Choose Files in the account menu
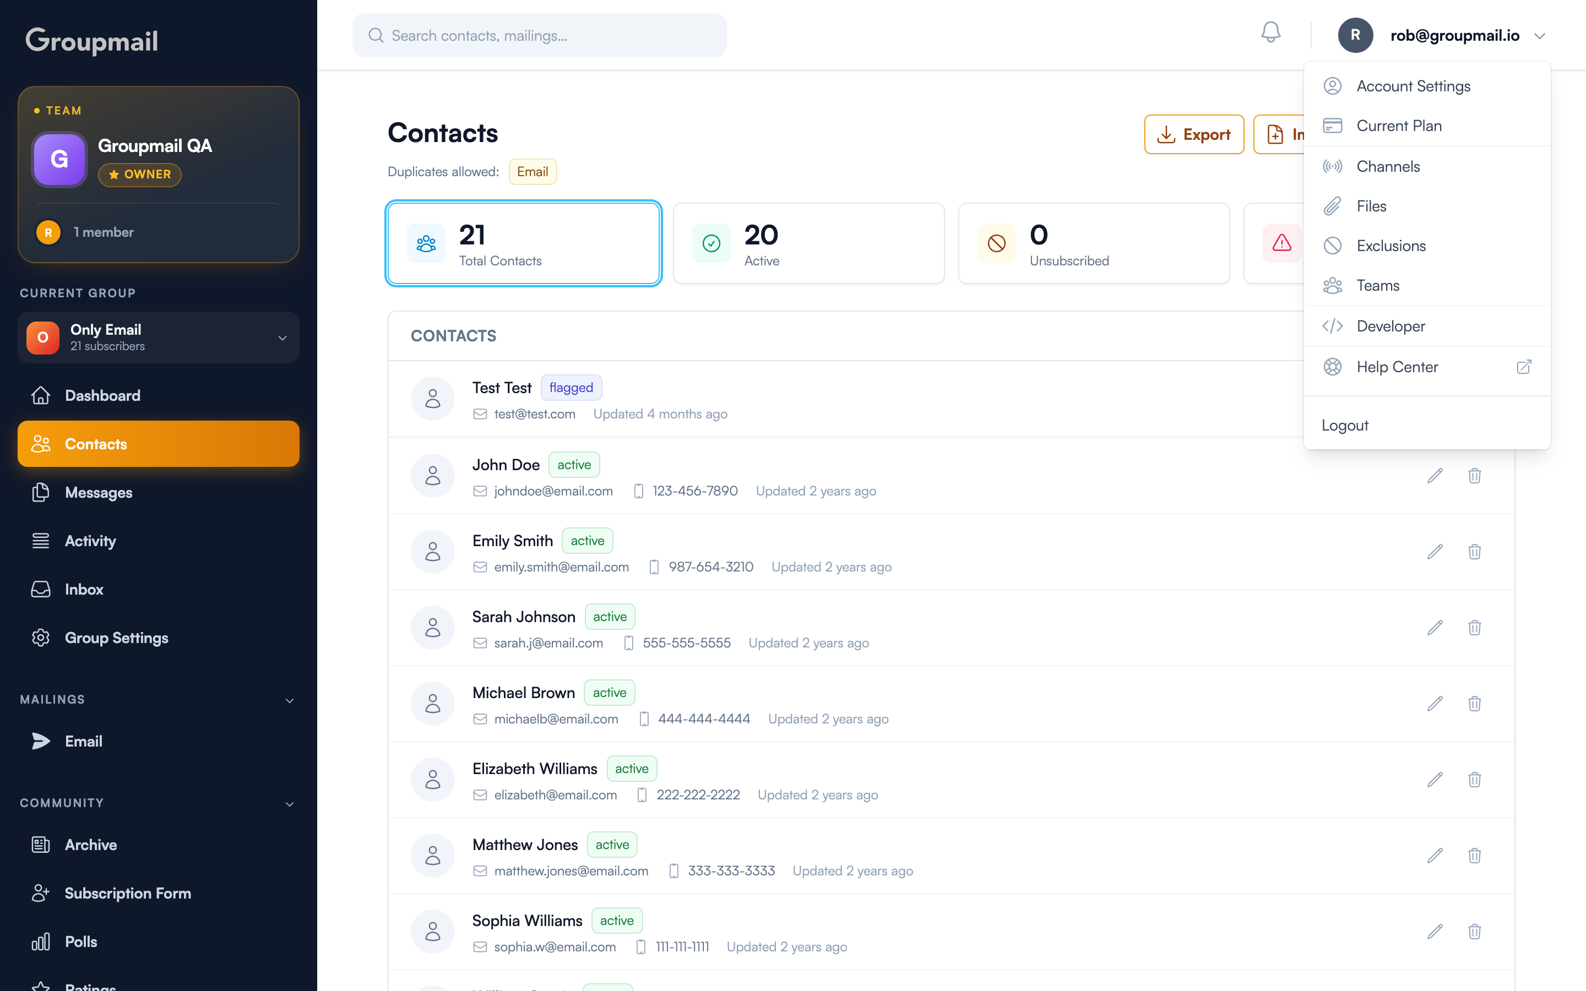The height and width of the screenshot is (991, 1586). tap(1427, 206)
